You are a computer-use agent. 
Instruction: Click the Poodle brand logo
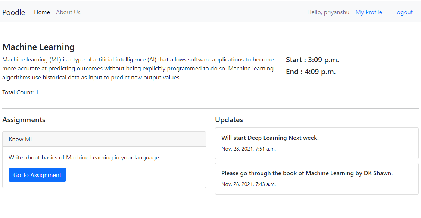(13, 12)
